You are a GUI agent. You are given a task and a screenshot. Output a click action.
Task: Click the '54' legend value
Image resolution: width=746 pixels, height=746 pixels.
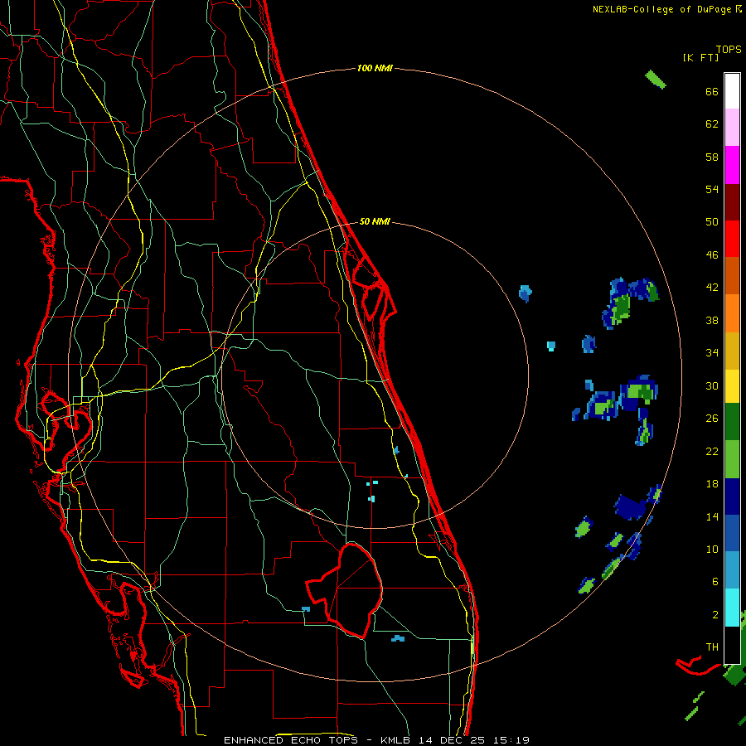(x=712, y=189)
